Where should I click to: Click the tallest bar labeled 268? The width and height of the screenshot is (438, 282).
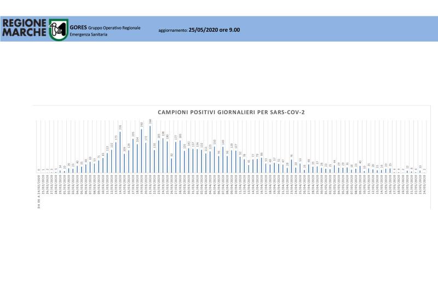pos(150,149)
